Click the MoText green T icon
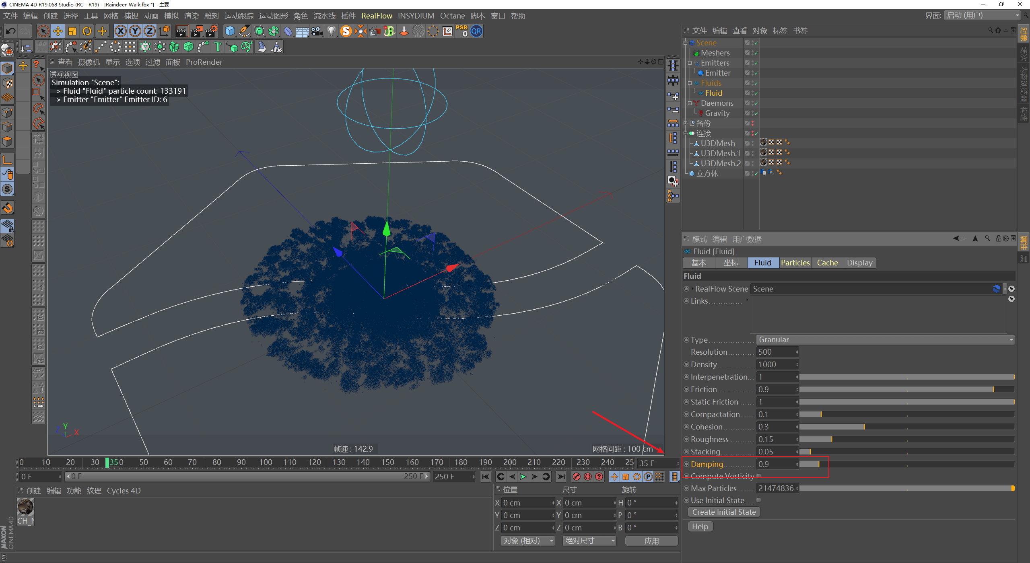 point(218,47)
